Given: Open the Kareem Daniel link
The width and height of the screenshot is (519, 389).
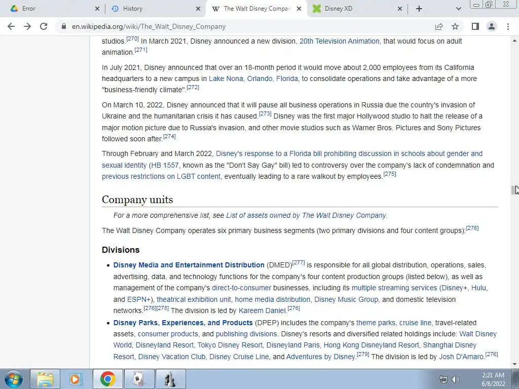Looking at the screenshot, I should 262,311.
